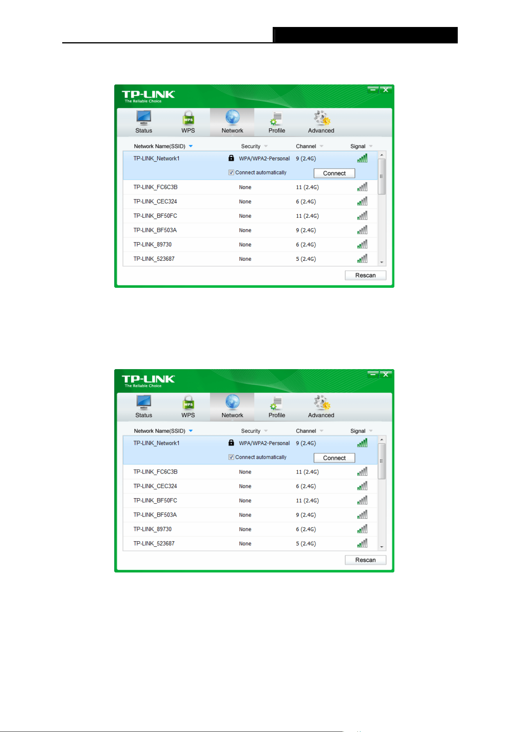Click the scroll up arrow in lower network list
The image size is (518, 732).
pos(382,440)
